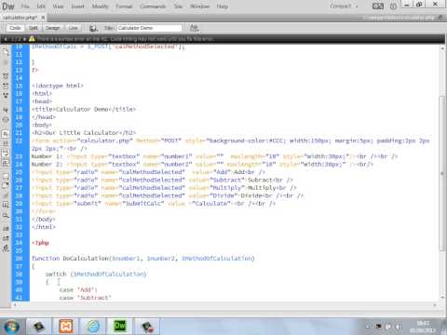This screenshot has height=335, width=447.
Task: Open the File menu
Action: coord(25,7)
